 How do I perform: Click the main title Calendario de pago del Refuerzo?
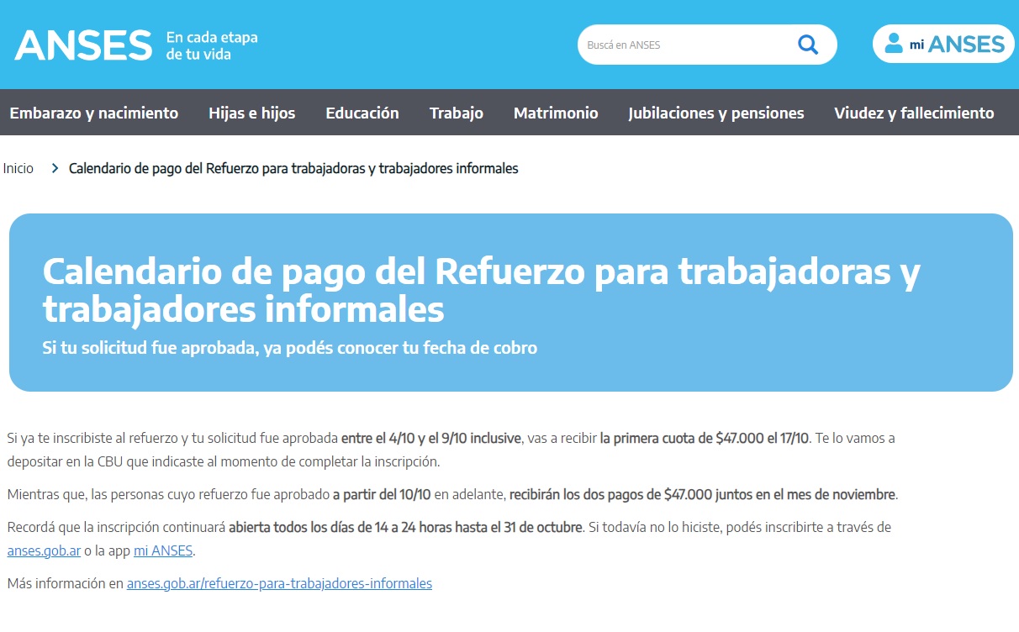click(x=482, y=290)
